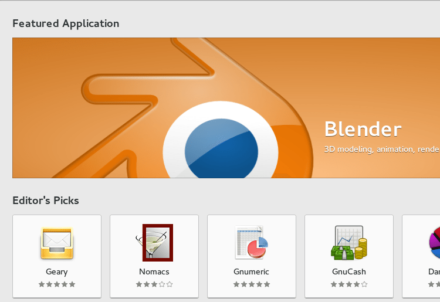Viewport: 440px width, 302px height.
Task: Open the Geary app name label
Action: pyautogui.click(x=57, y=272)
